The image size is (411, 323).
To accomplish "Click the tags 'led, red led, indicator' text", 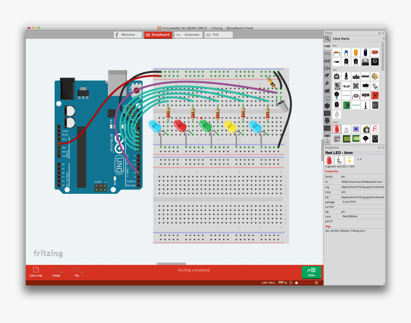I will coord(345,231).
